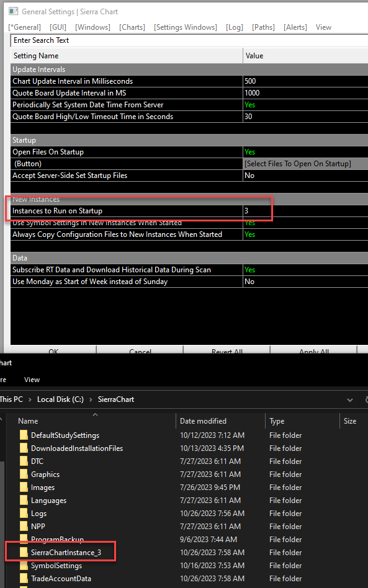Expand the chevron after This PC

[30, 399]
